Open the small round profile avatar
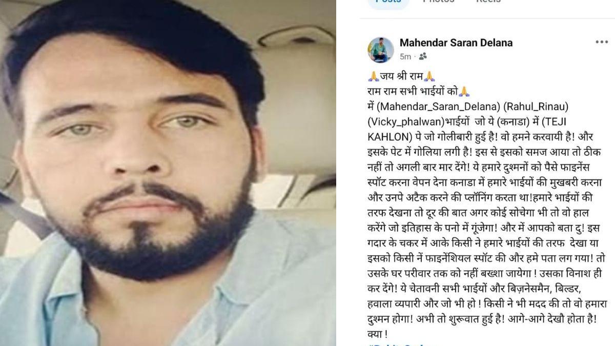Viewport: 615px width, 346px height. (381, 49)
